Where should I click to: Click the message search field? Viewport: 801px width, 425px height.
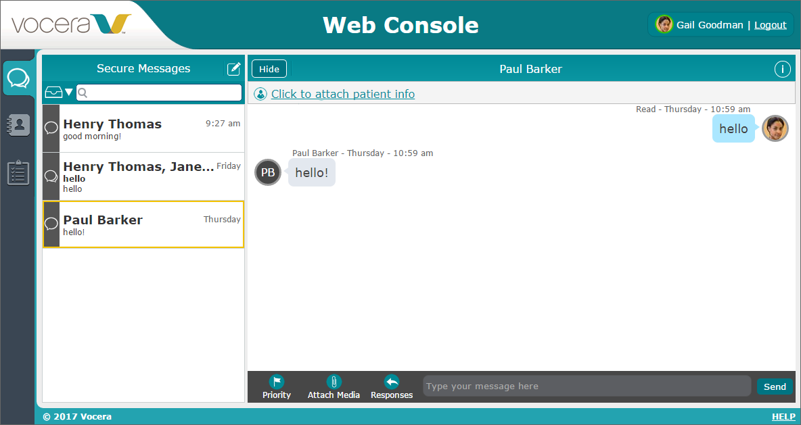click(x=159, y=93)
